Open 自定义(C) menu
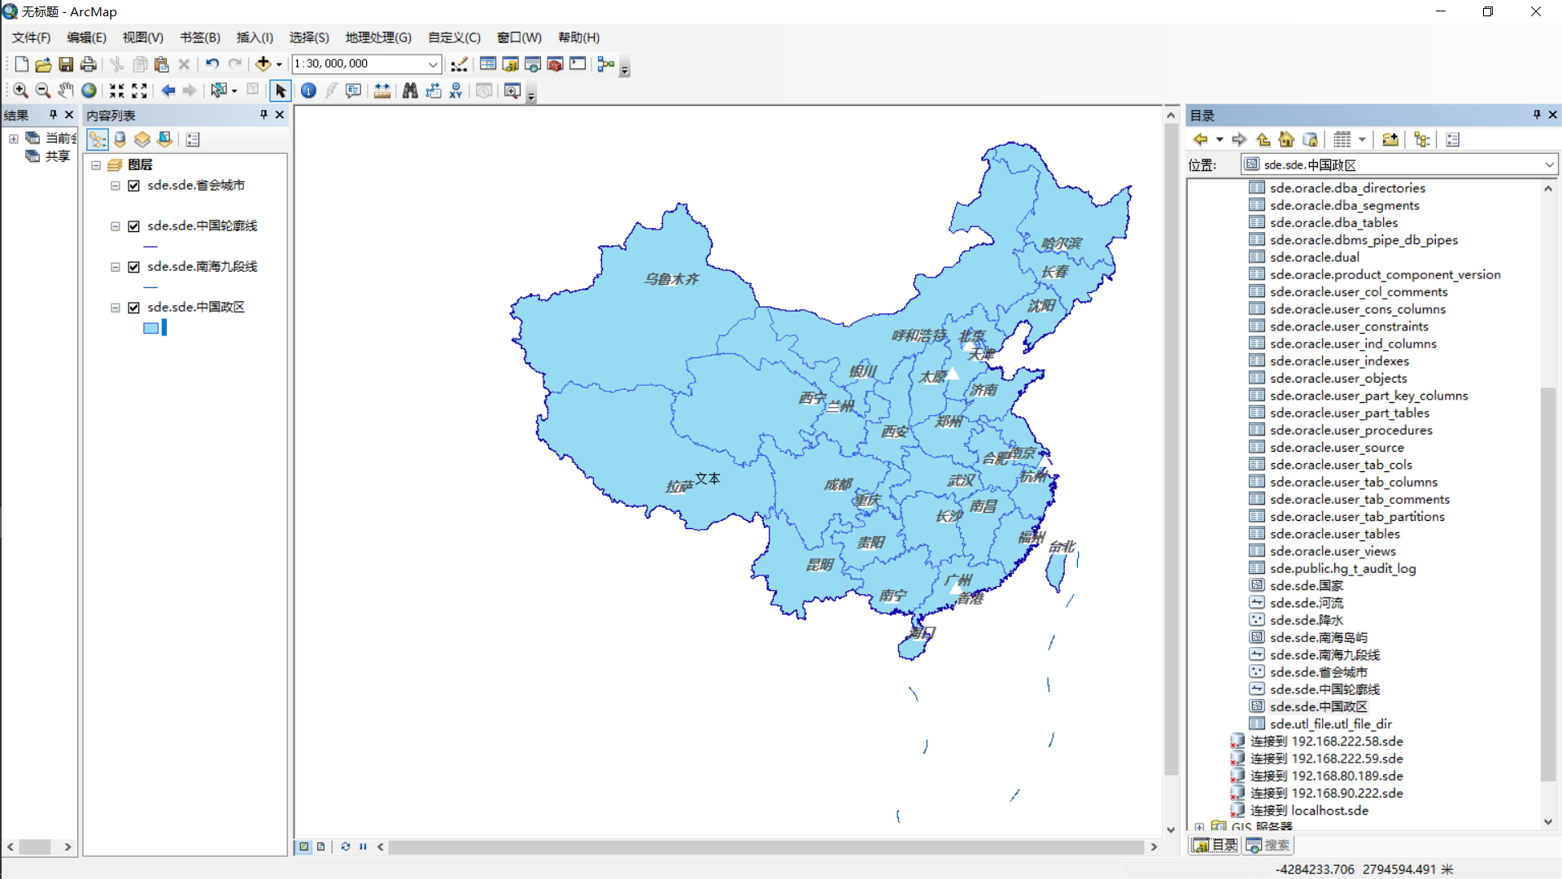Screen dimensions: 1562x879 point(454,37)
